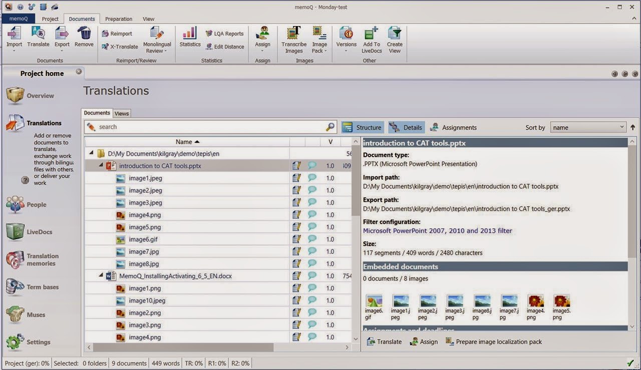The width and height of the screenshot is (641, 370).
Task: Open Monolingual Review
Action: point(157,40)
